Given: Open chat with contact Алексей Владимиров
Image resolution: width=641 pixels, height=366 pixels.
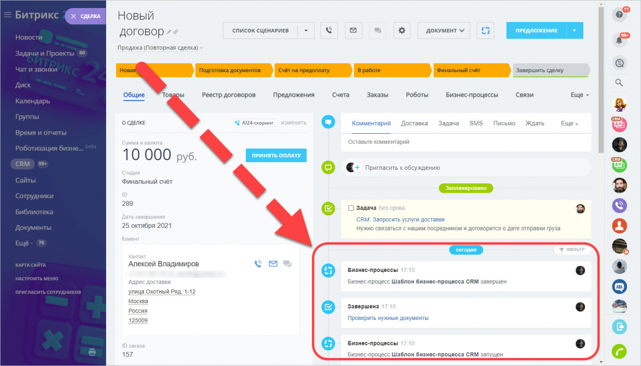Looking at the screenshot, I should [287, 264].
